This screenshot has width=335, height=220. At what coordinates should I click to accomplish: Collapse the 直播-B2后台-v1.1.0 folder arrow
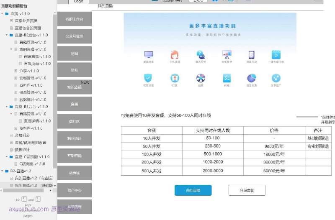click(x=7, y=35)
